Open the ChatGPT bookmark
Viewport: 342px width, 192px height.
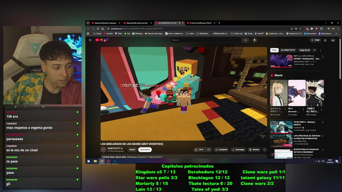pos(259,34)
